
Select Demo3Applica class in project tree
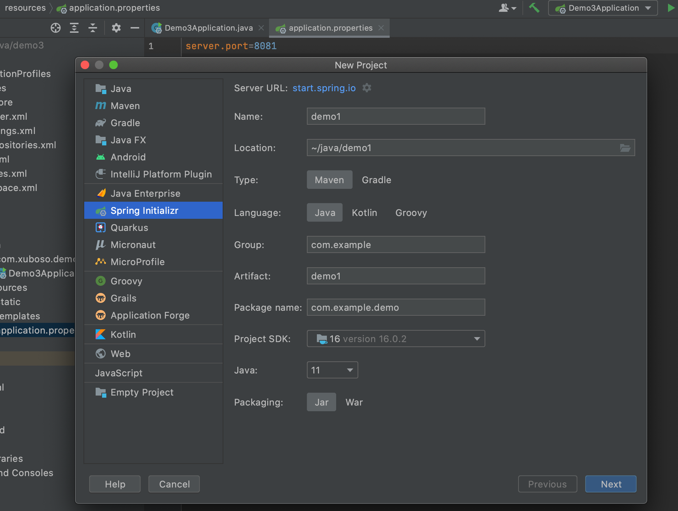37,273
